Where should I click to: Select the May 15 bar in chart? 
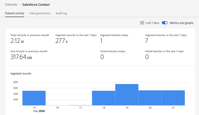(x=34, y=98)
